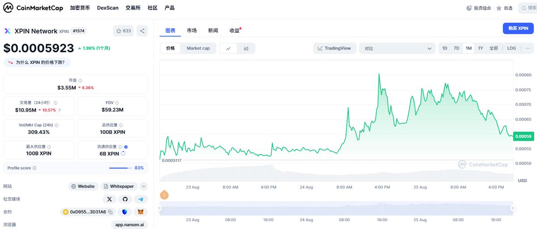The width and height of the screenshot is (537, 229).
Task: Open the chart more options ellipsis
Action: 528,48
